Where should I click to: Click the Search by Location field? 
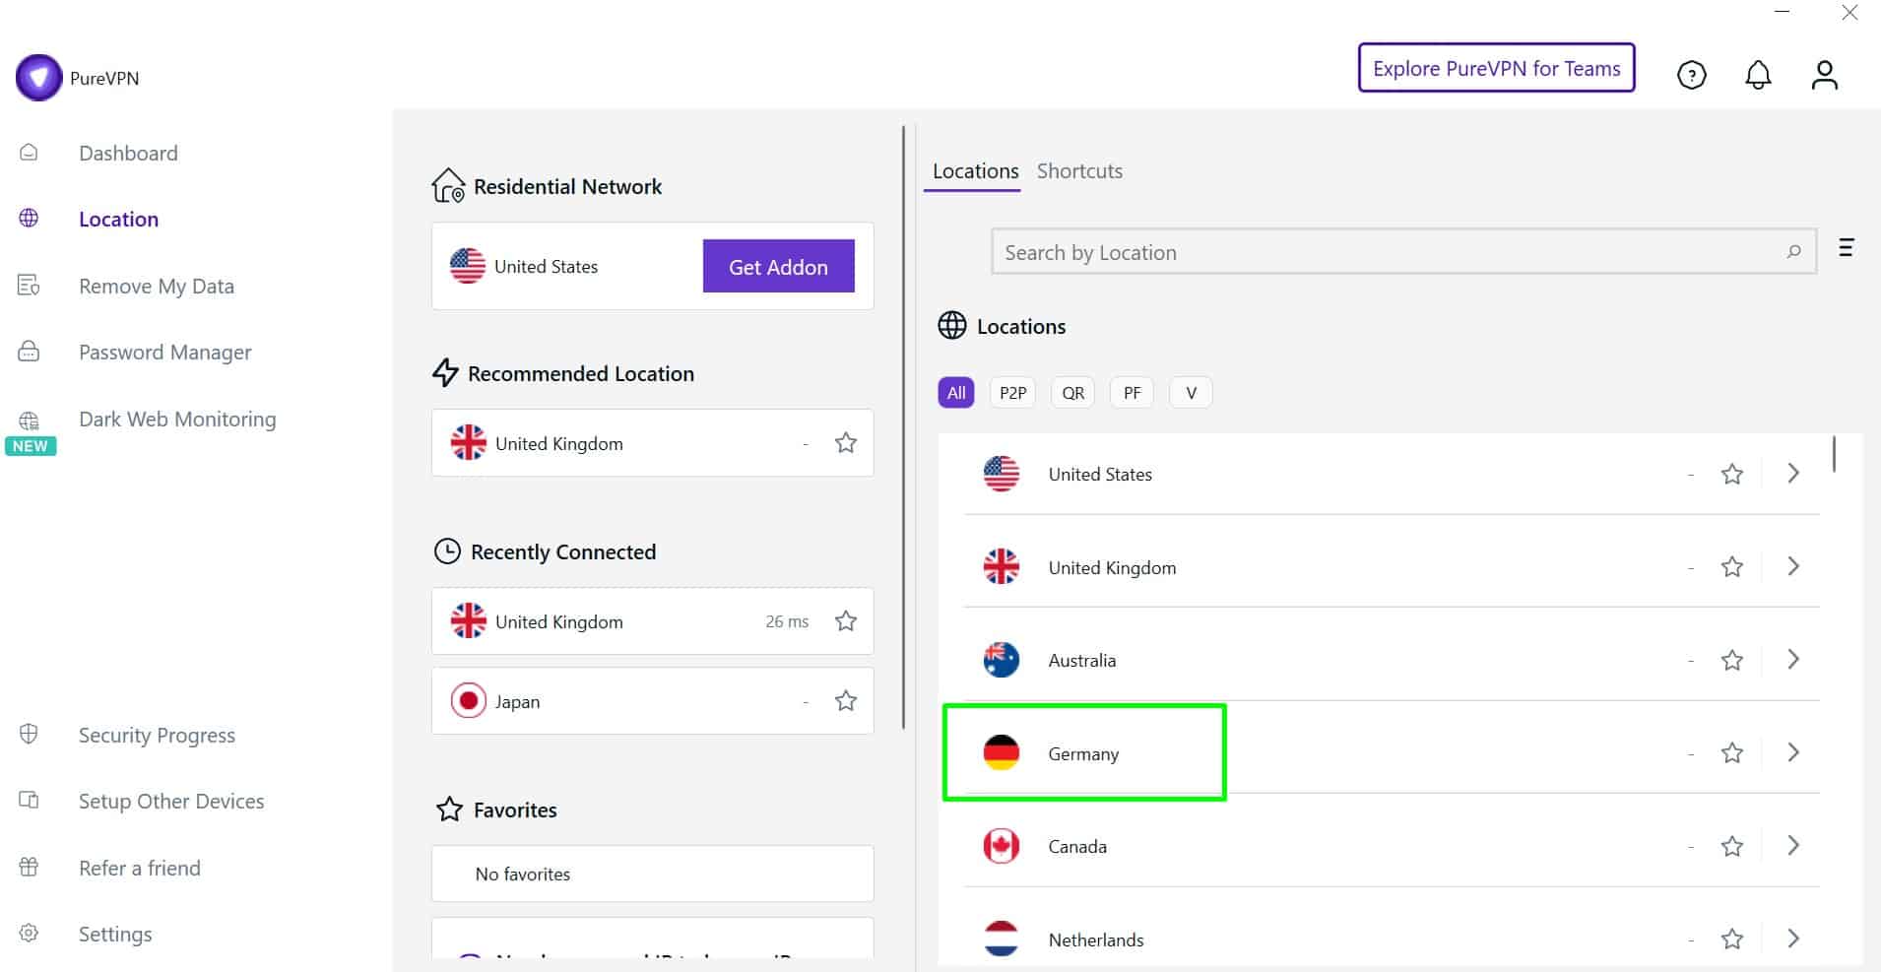coord(1403,252)
